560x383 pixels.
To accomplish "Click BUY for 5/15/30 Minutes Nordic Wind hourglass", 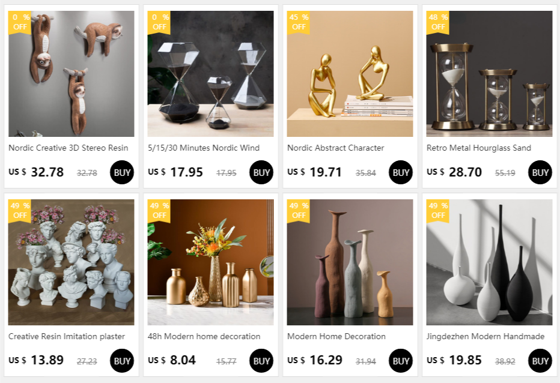I will (261, 172).
